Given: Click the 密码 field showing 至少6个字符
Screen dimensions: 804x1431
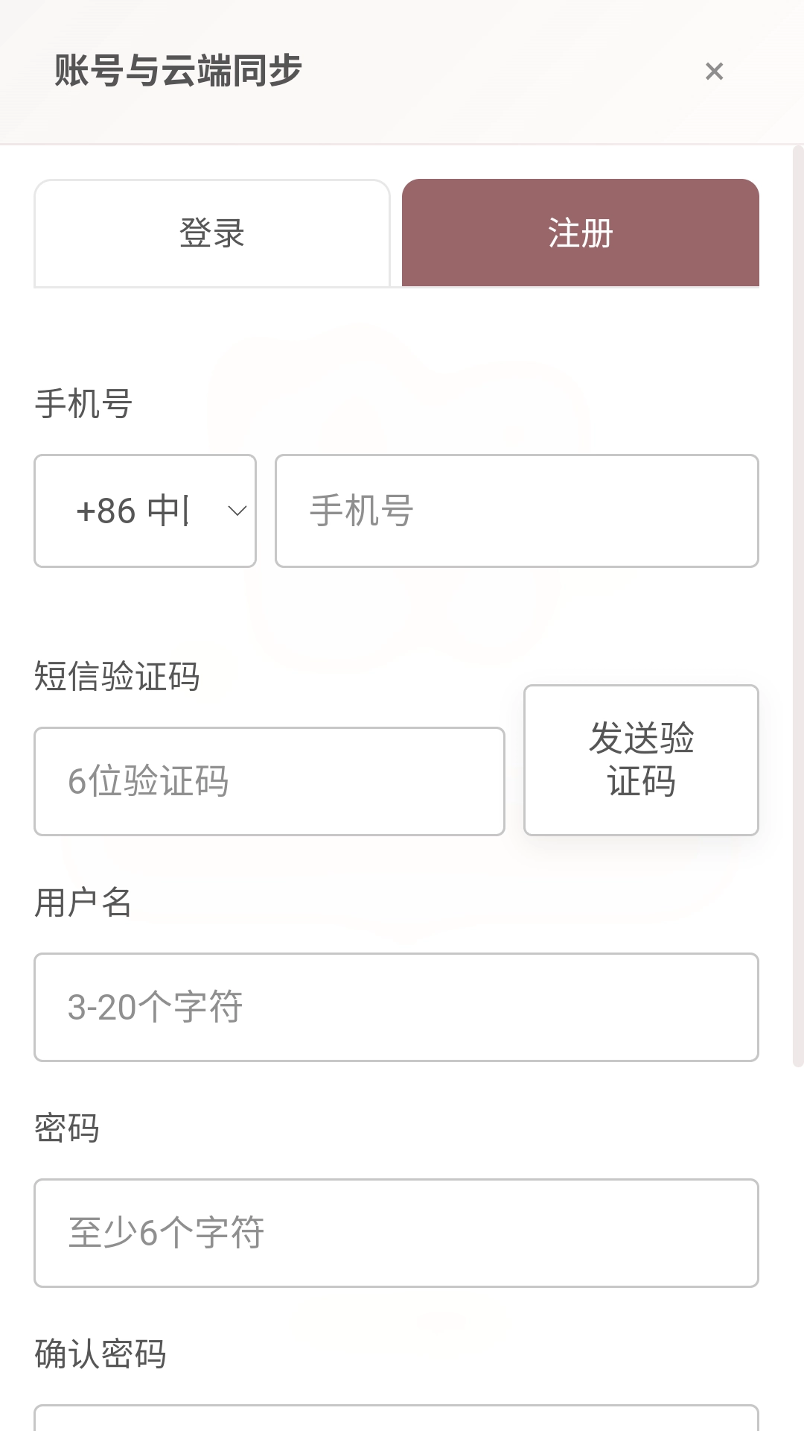Looking at the screenshot, I should 396,1233.
